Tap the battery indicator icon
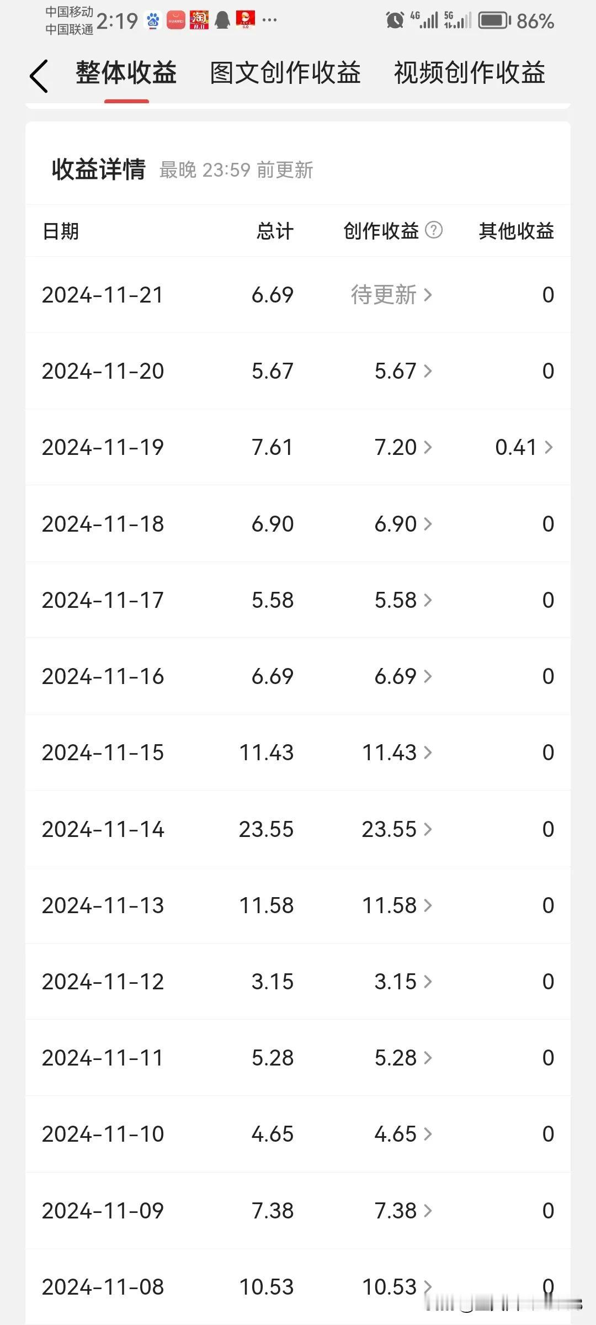 494,20
